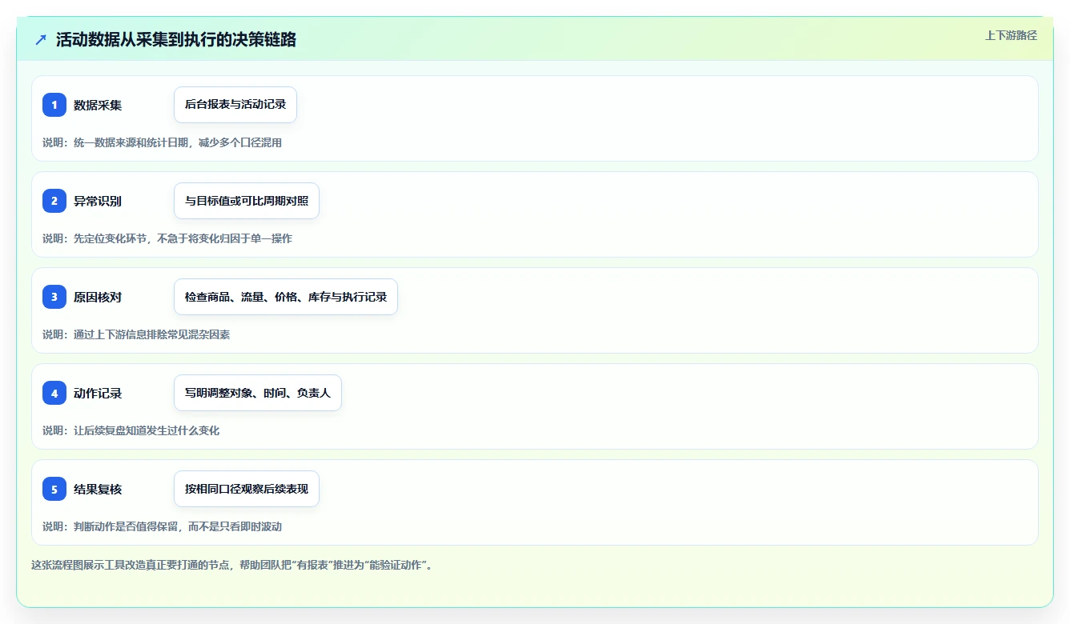1070x624 pixels.
Task: Click the 上下游路径 label in header
Action: point(1011,35)
